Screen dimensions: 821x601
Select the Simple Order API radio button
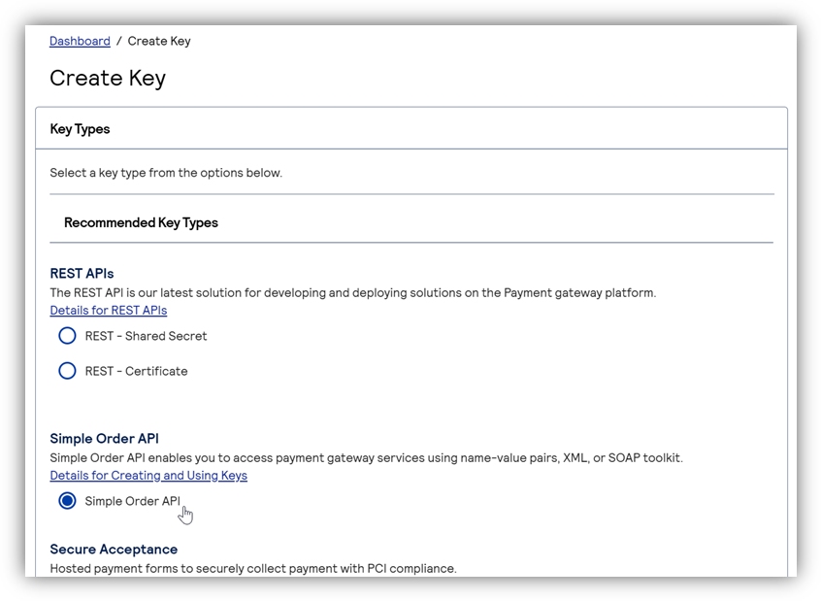point(67,501)
